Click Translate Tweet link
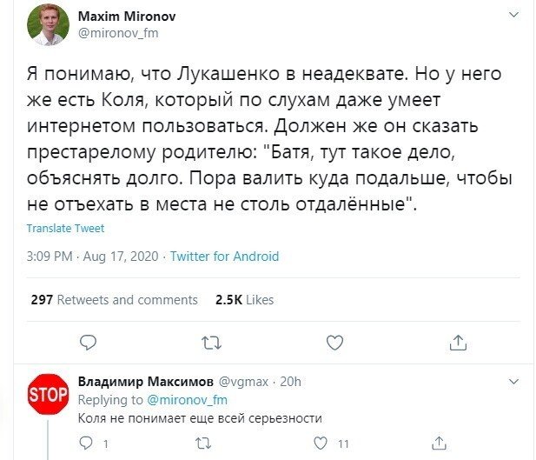The height and width of the screenshot is (460, 536). (x=65, y=229)
